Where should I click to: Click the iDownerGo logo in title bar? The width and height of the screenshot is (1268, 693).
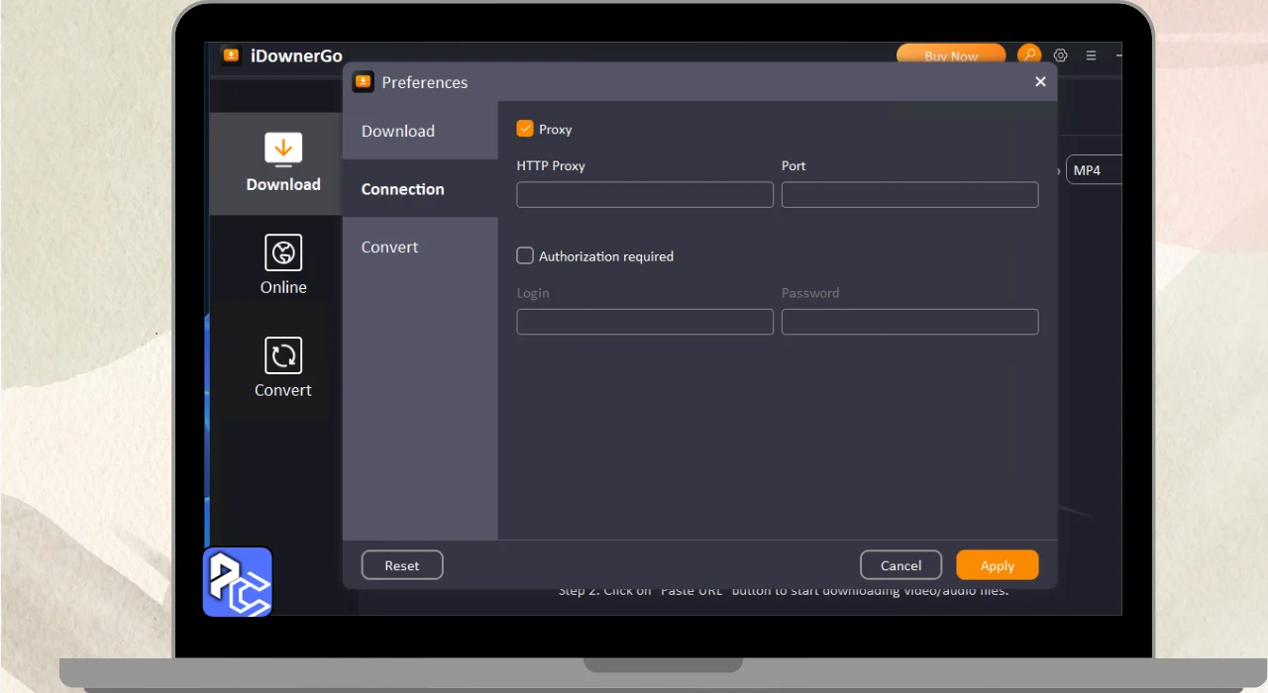point(231,55)
